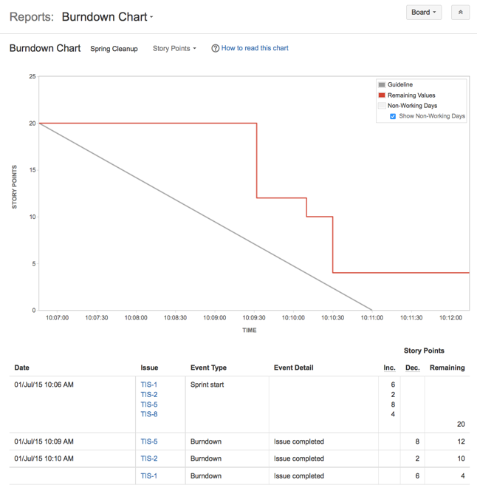Screen dimensions: 477x494
Task: Open issue TIS-8 in sprint start row
Action: point(148,414)
